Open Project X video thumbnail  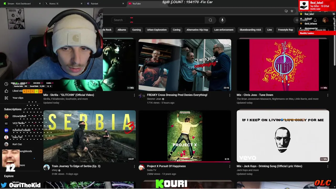click(x=185, y=136)
